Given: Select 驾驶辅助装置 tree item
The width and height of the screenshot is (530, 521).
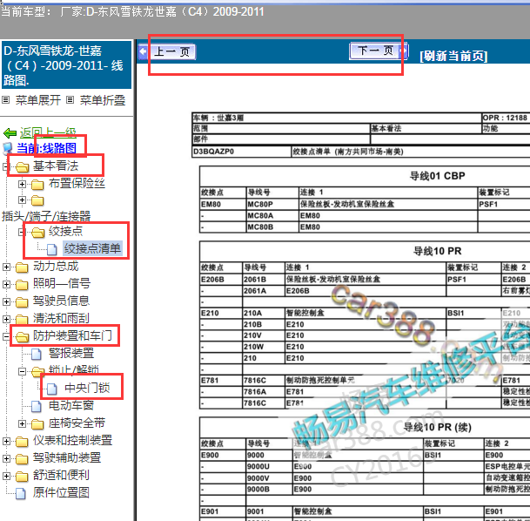Looking at the screenshot, I should click(x=67, y=457).
